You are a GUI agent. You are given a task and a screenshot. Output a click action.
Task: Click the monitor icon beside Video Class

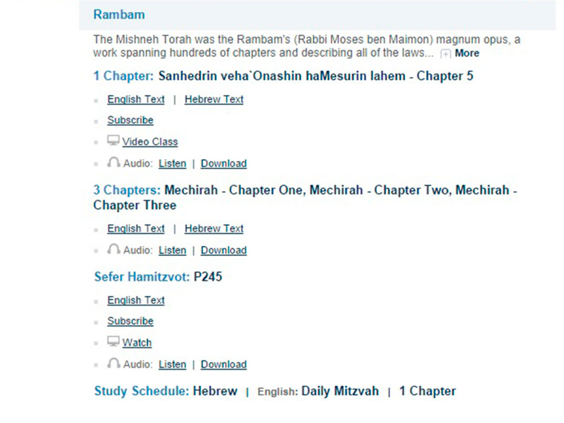113,140
